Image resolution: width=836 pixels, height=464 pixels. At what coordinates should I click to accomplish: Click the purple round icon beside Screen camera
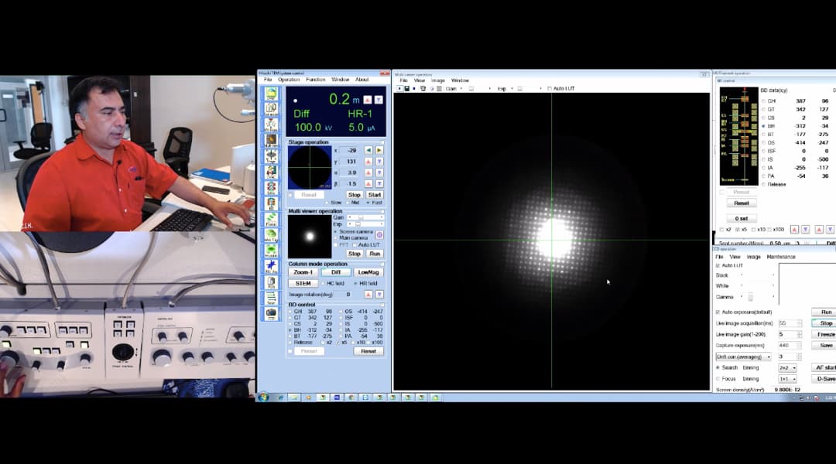coord(379,235)
